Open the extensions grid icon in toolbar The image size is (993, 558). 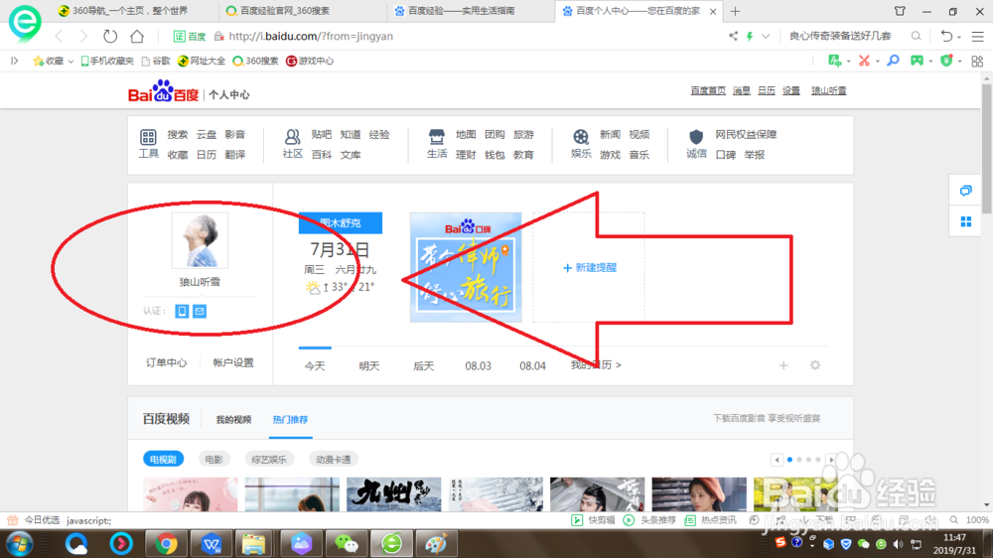point(977,61)
